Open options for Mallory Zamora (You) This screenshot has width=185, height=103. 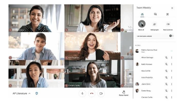(172, 51)
